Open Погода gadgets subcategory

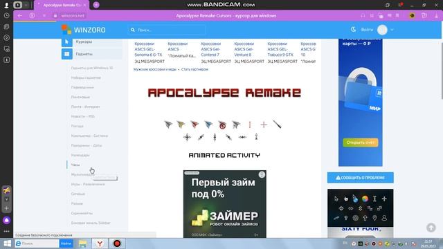[77, 126]
